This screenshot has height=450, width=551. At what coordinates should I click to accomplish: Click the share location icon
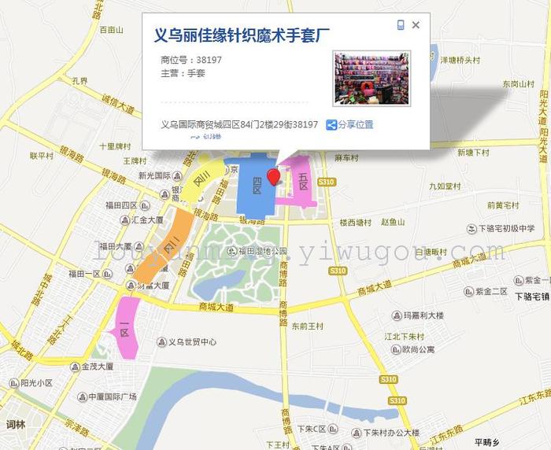click(331, 125)
